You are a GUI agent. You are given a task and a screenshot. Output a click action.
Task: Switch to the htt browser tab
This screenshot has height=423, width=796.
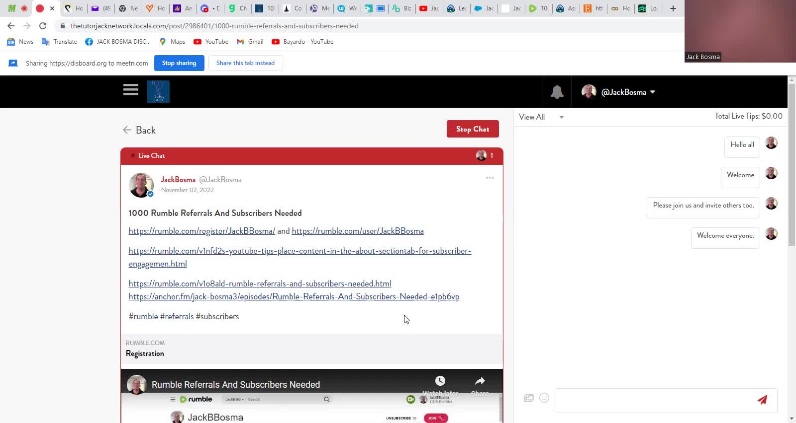[x=594, y=8]
